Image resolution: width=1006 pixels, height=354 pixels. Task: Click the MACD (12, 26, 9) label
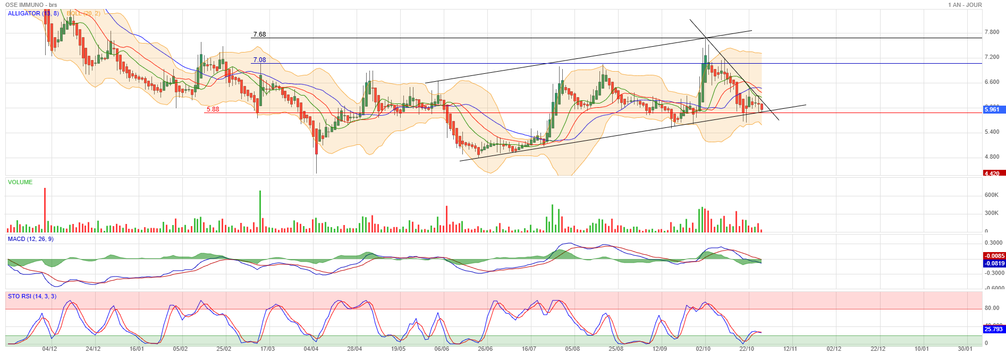[x=30, y=239]
